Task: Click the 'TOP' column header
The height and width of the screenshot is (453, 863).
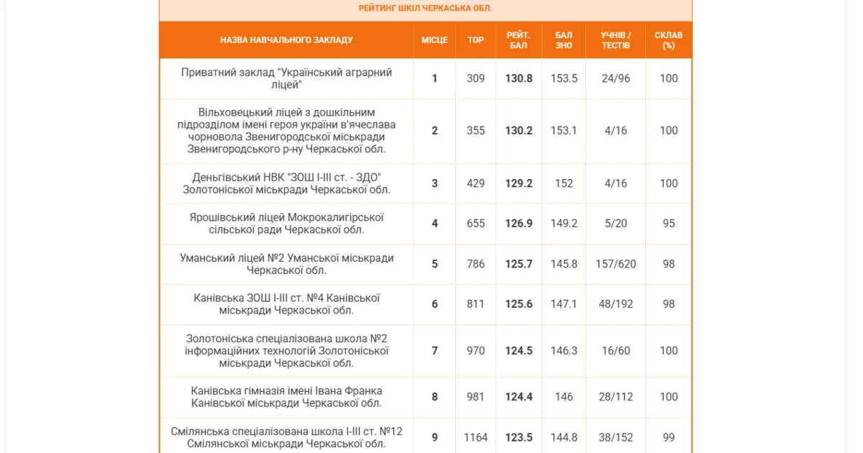Action: 475,40
